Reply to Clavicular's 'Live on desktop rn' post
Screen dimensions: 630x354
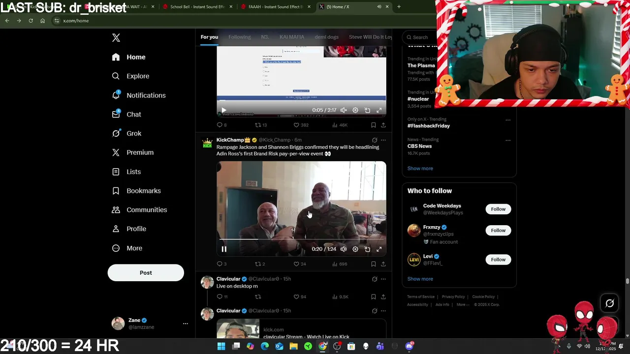click(220, 297)
